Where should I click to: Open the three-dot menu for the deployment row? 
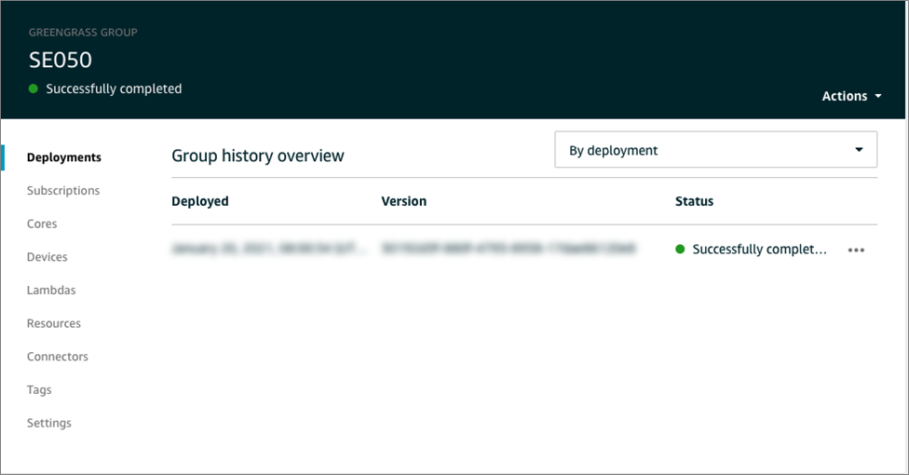point(856,250)
